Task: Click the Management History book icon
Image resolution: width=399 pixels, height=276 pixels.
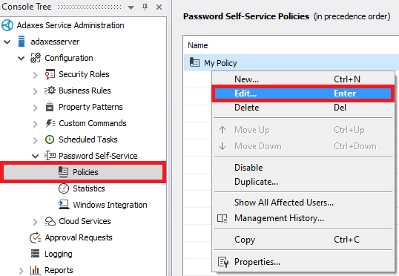Action: click(222, 218)
